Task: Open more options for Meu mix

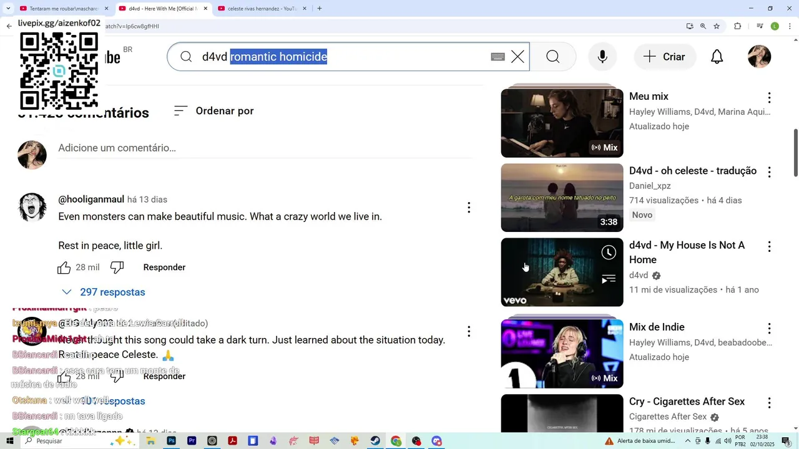Action: click(769, 98)
